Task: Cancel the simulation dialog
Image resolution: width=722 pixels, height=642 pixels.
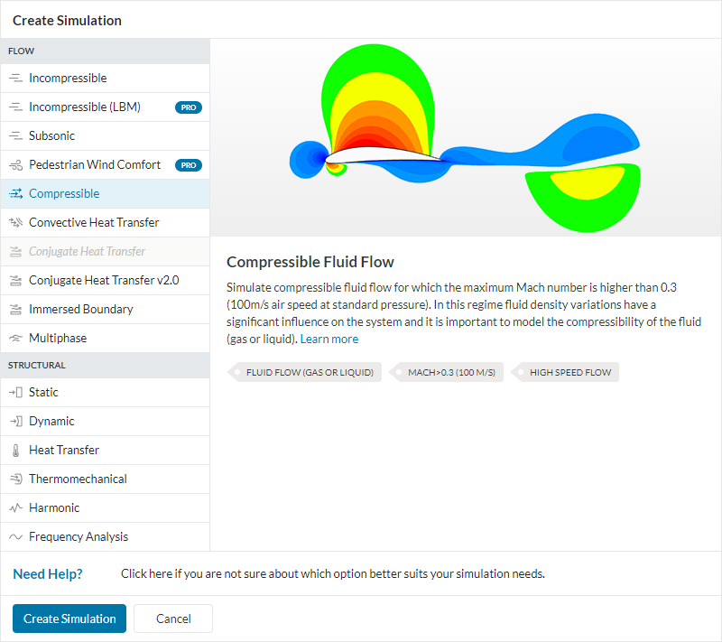Action: [173, 619]
